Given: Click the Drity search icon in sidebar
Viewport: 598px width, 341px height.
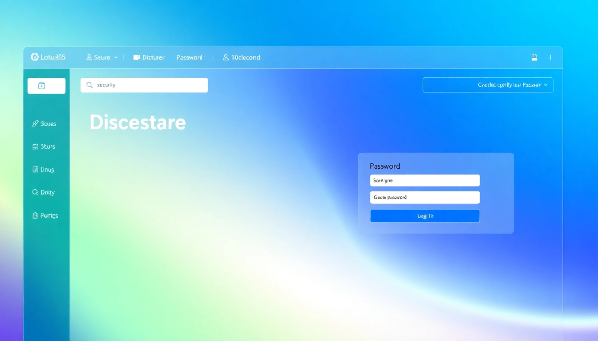Looking at the screenshot, I should pyautogui.click(x=35, y=192).
